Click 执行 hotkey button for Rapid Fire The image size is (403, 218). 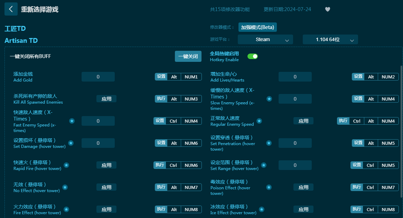tap(160, 165)
